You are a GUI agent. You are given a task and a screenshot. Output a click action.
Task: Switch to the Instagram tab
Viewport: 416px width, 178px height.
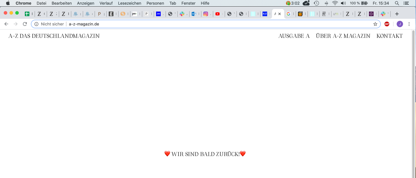coord(205,14)
